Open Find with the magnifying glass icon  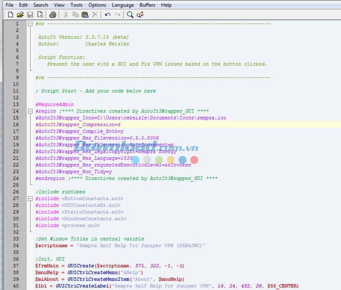click(130, 15)
